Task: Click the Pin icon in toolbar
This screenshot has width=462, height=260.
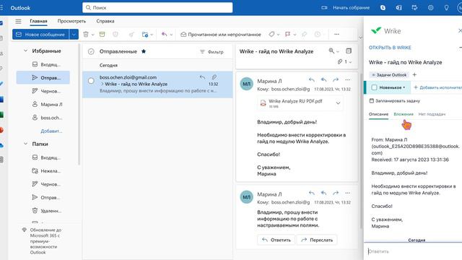Action: pos(304,35)
